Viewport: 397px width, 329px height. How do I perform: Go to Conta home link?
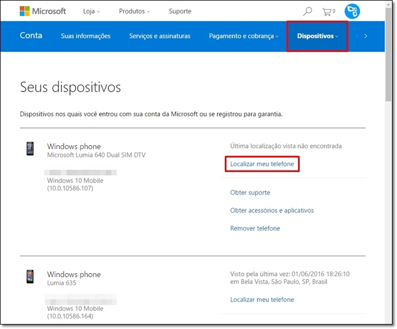click(31, 35)
